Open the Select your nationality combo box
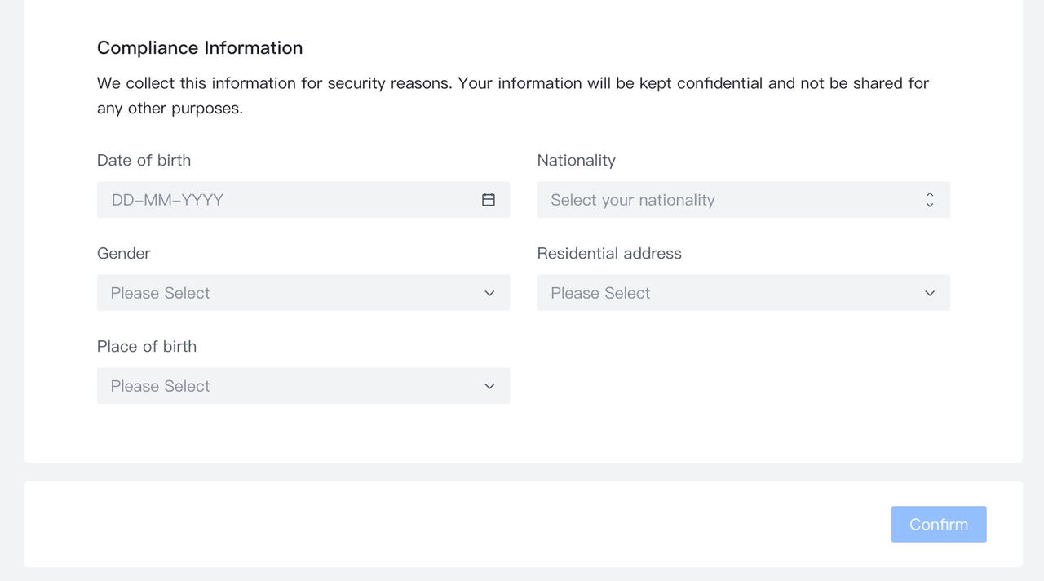This screenshot has height=581, width=1044. 726,200
